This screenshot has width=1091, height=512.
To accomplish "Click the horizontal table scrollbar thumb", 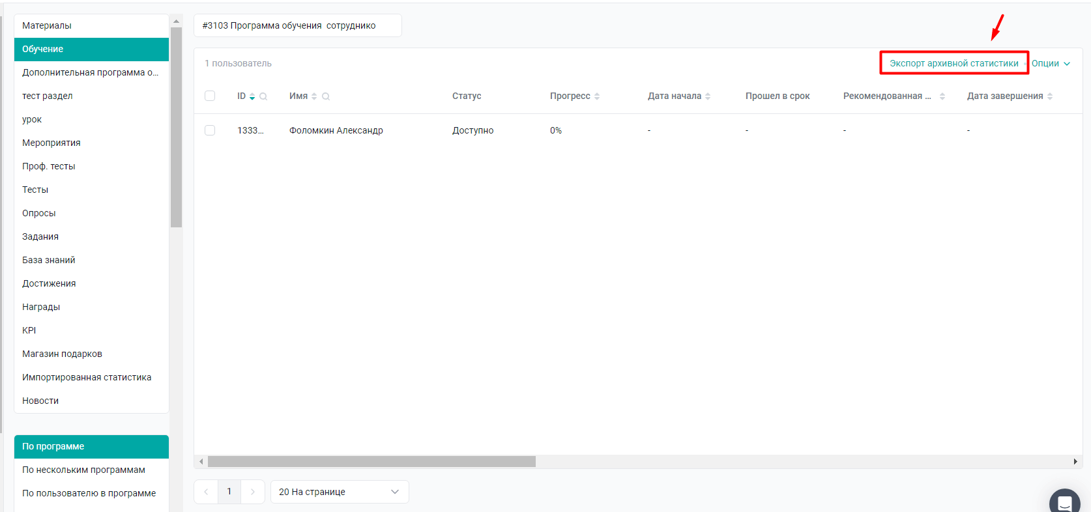I will point(371,462).
